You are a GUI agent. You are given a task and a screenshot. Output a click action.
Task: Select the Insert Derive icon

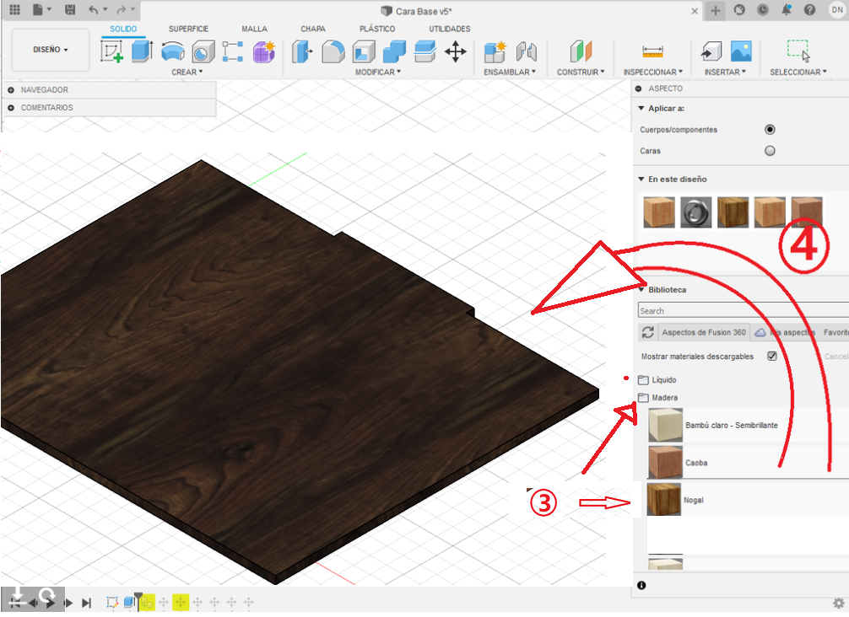[711, 51]
